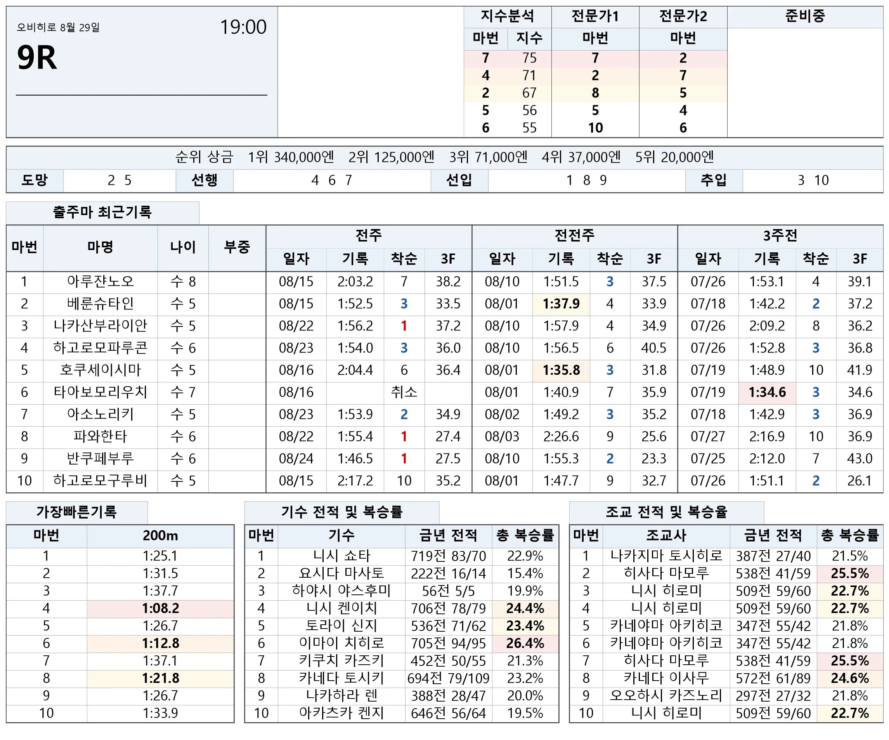Viewport: 889px width, 740px height.
Task: Click jockey 토라이 신지
Action: click(x=341, y=626)
